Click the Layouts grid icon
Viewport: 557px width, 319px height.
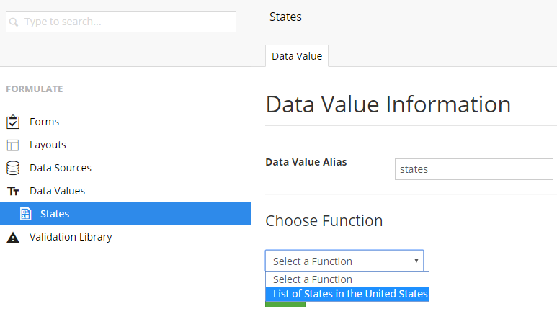click(x=13, y=145)
